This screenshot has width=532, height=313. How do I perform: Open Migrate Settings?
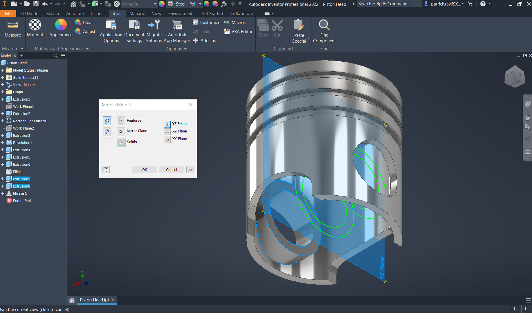coord(154,31)
